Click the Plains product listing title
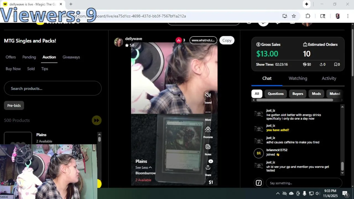The width and height of the screenshot is (354, 199). 41,135
